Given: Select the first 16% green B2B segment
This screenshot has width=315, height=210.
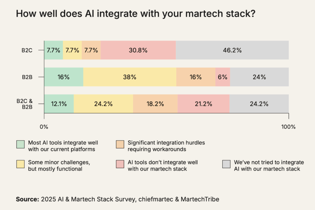Looking at the screenshot, I should 64,77.
